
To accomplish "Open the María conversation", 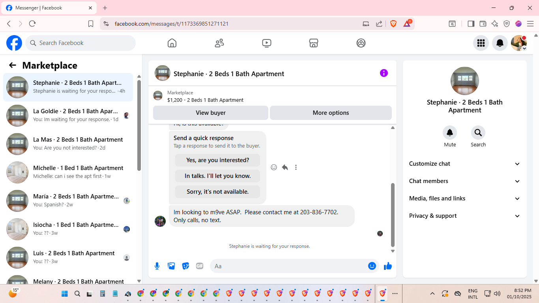I will tap(68, 201).
